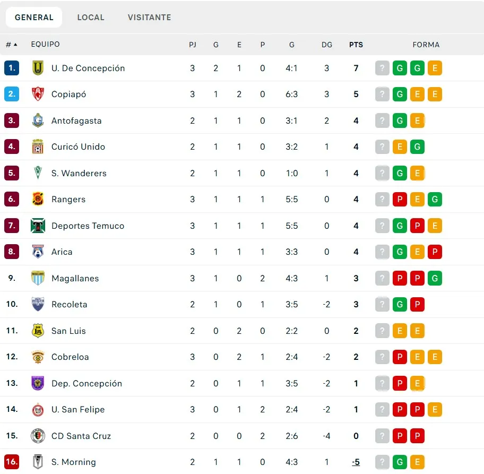484x474 pixels.
Task: Sort table by the # rank column
Action: [11, 45]
